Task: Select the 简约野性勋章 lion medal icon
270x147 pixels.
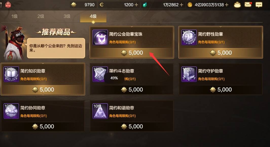Action: click(189, 37)
